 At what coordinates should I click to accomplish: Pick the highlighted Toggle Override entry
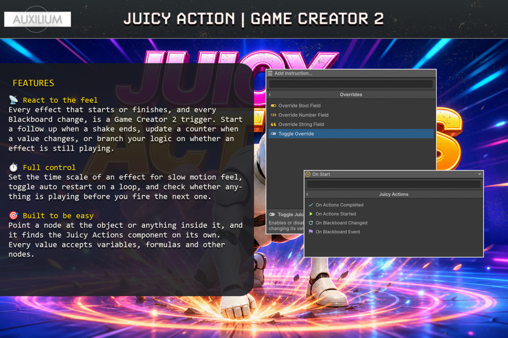click(351, 134)
